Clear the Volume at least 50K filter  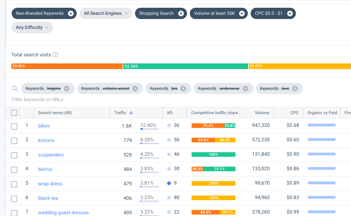click(x=242, y=14)
